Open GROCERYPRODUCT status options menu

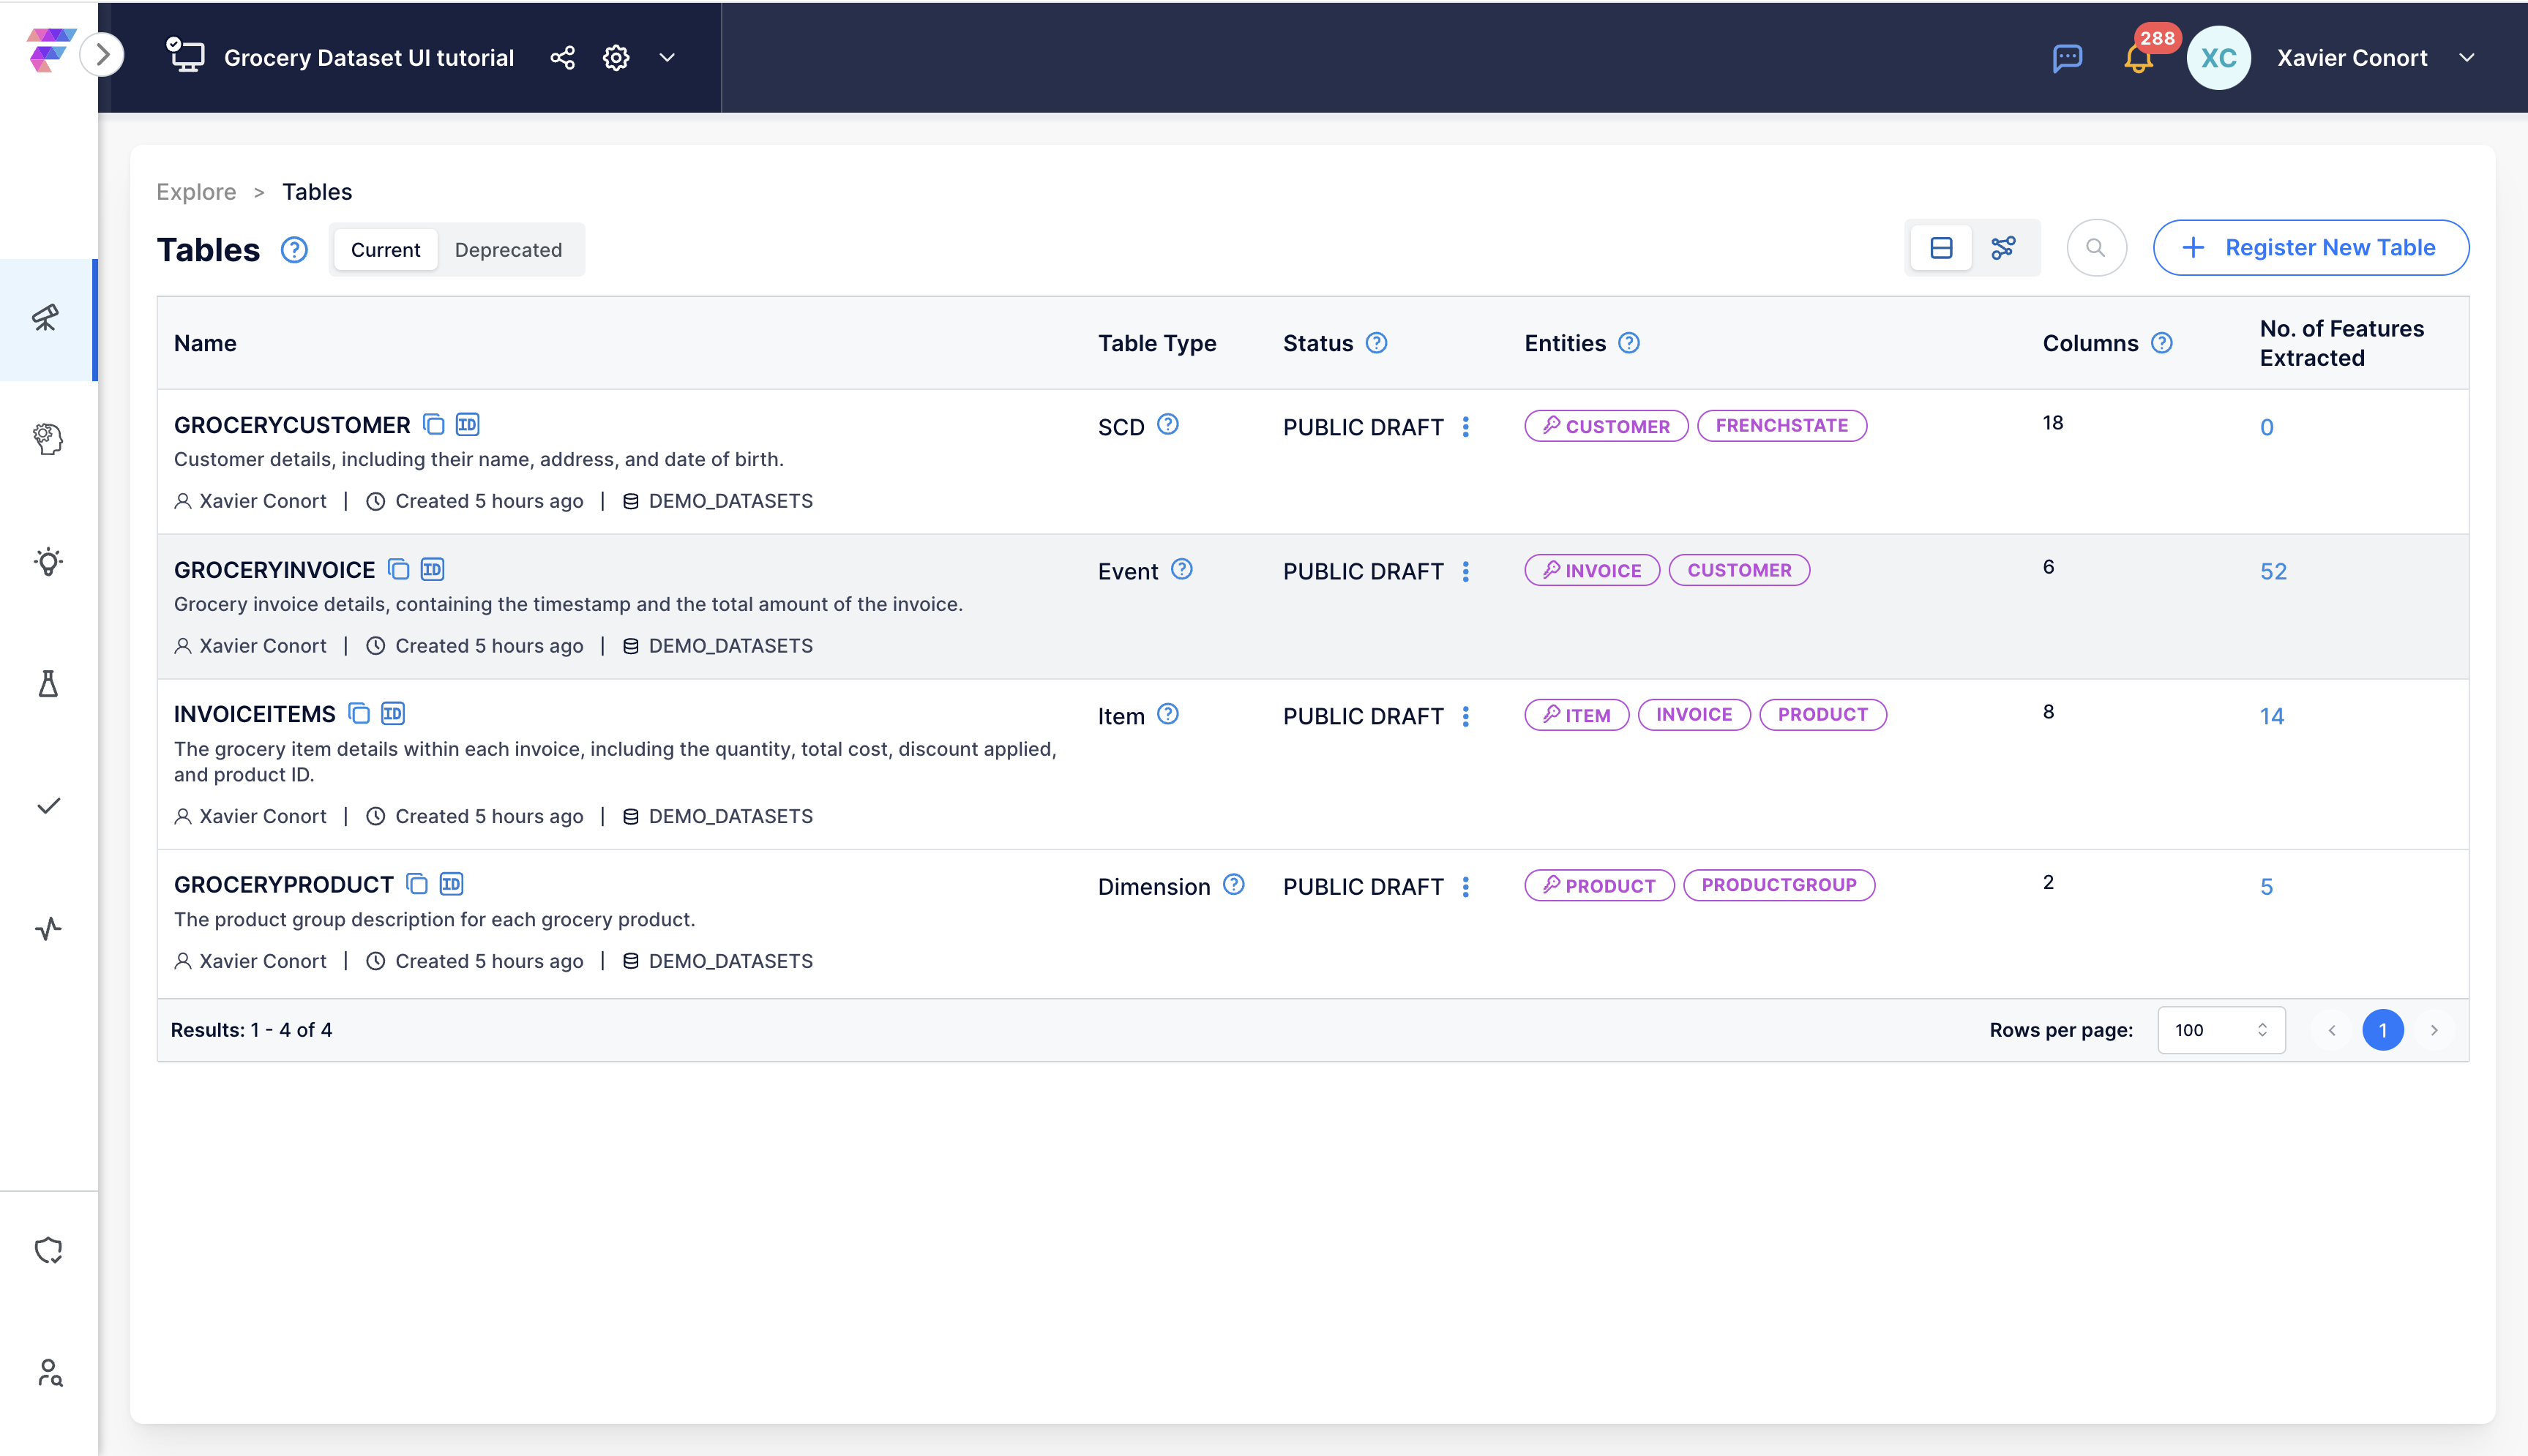pyautogui.click(x=1465, y=887)
